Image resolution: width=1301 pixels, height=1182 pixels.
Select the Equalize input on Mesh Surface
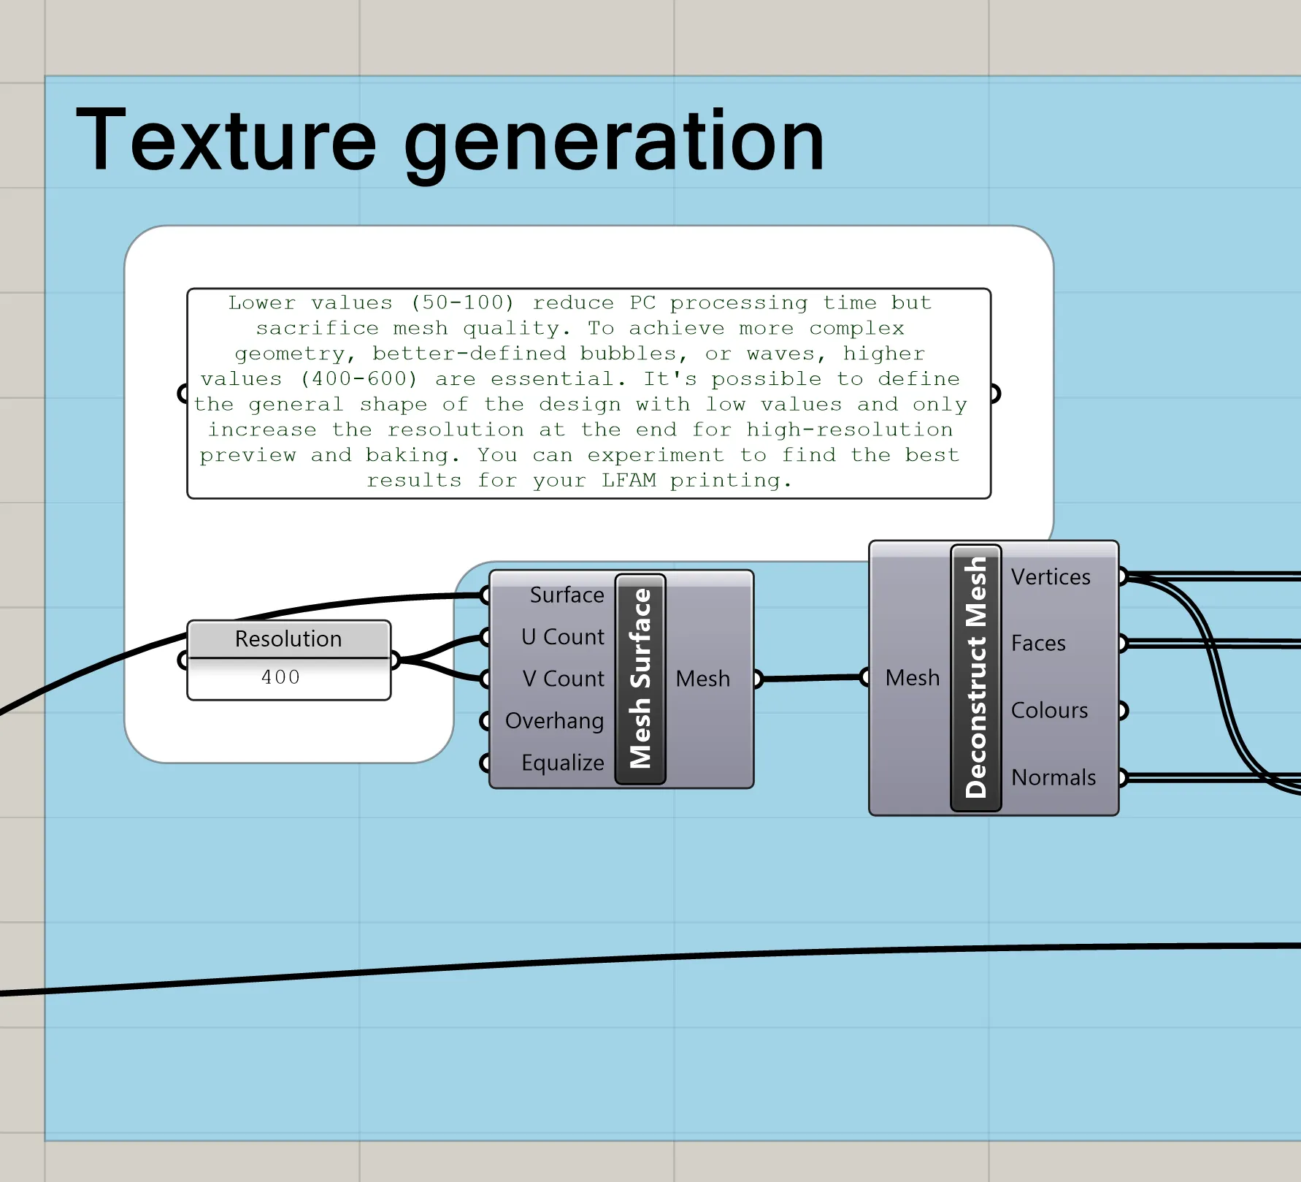point(562,763)
